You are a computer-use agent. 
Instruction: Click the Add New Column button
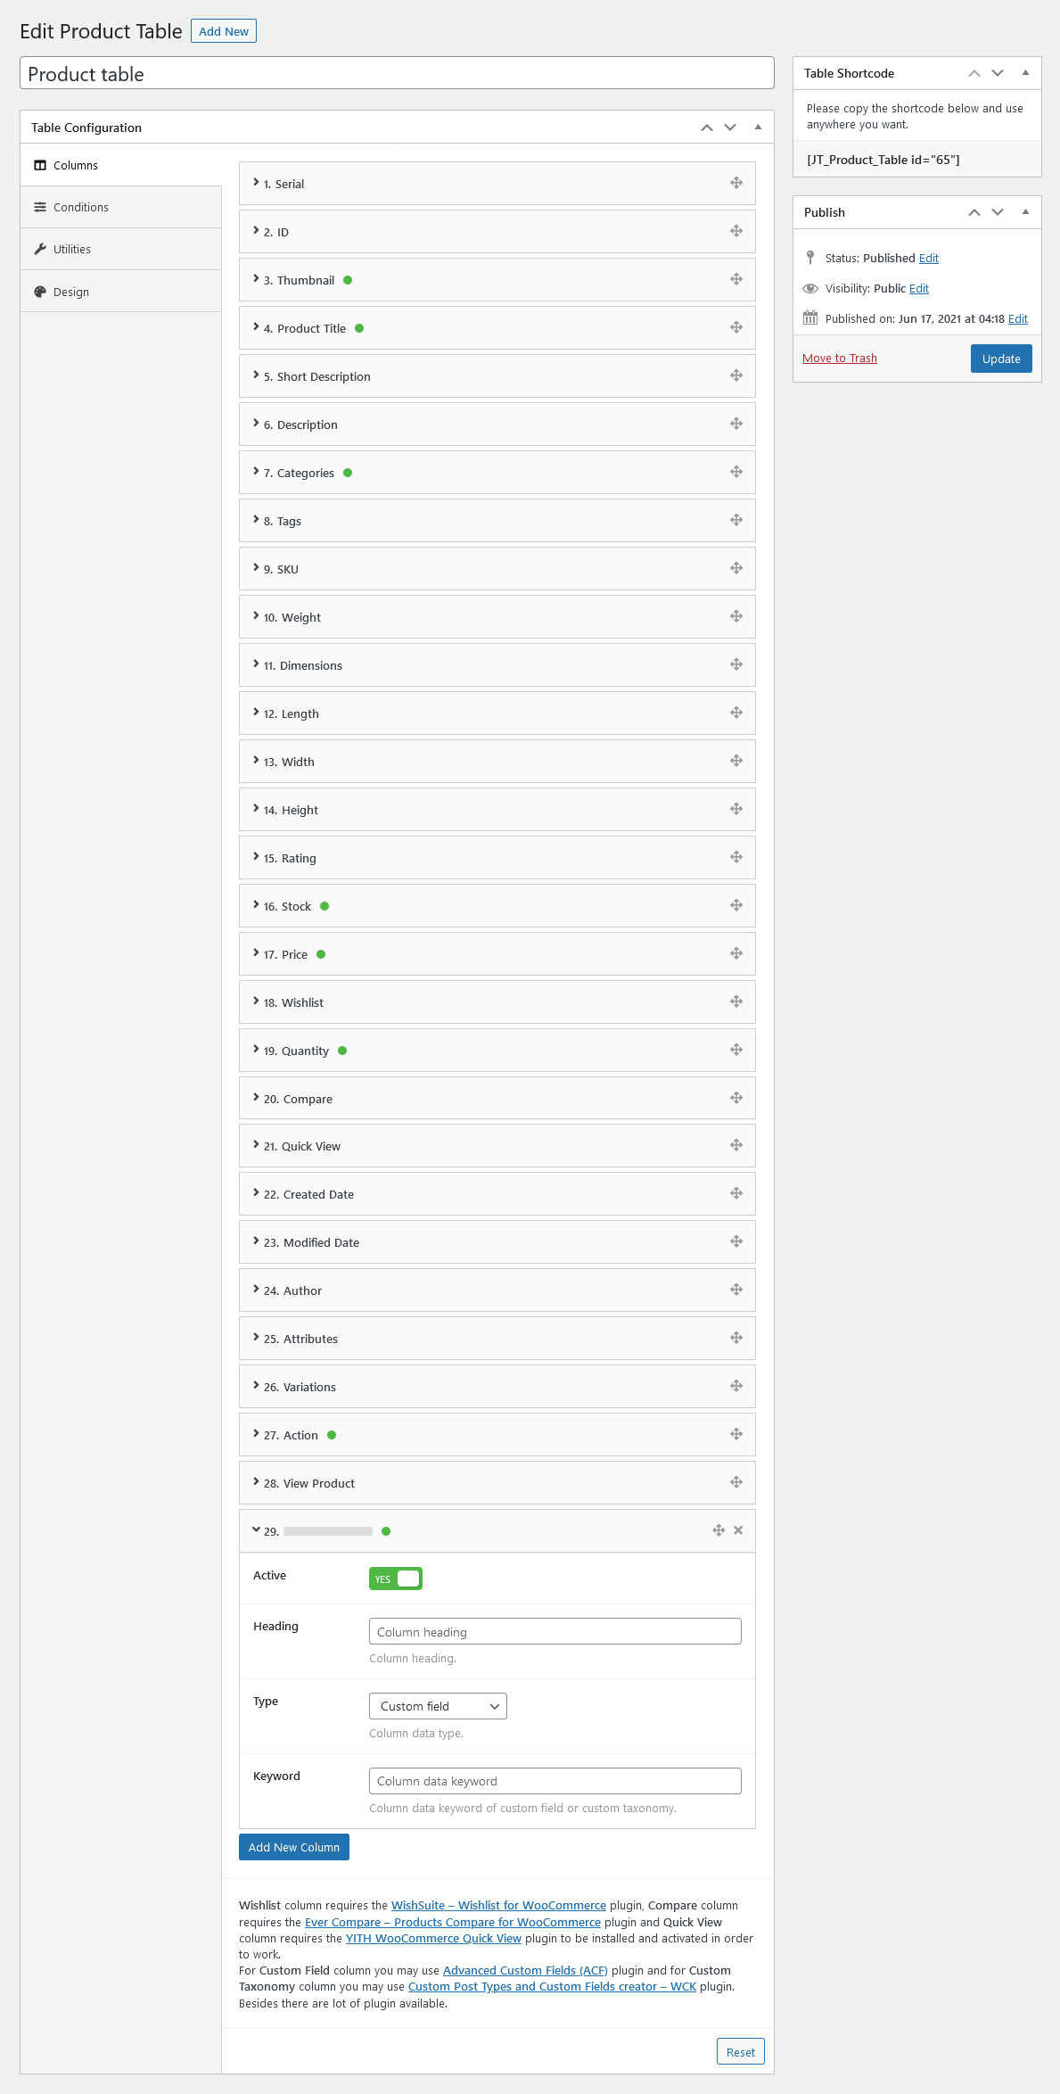coord(294,1847)
